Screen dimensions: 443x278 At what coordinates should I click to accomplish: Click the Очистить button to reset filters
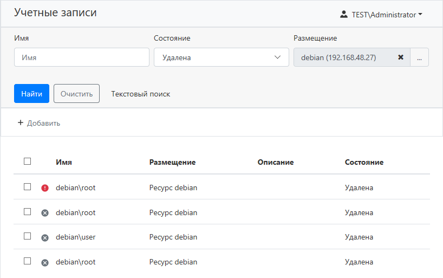(76, 94)
